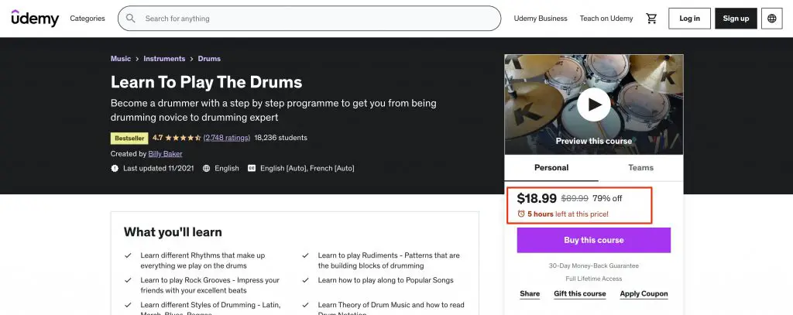Click the Buy this course button
This screenshot has height=315, width=793.
click(594, 240)
